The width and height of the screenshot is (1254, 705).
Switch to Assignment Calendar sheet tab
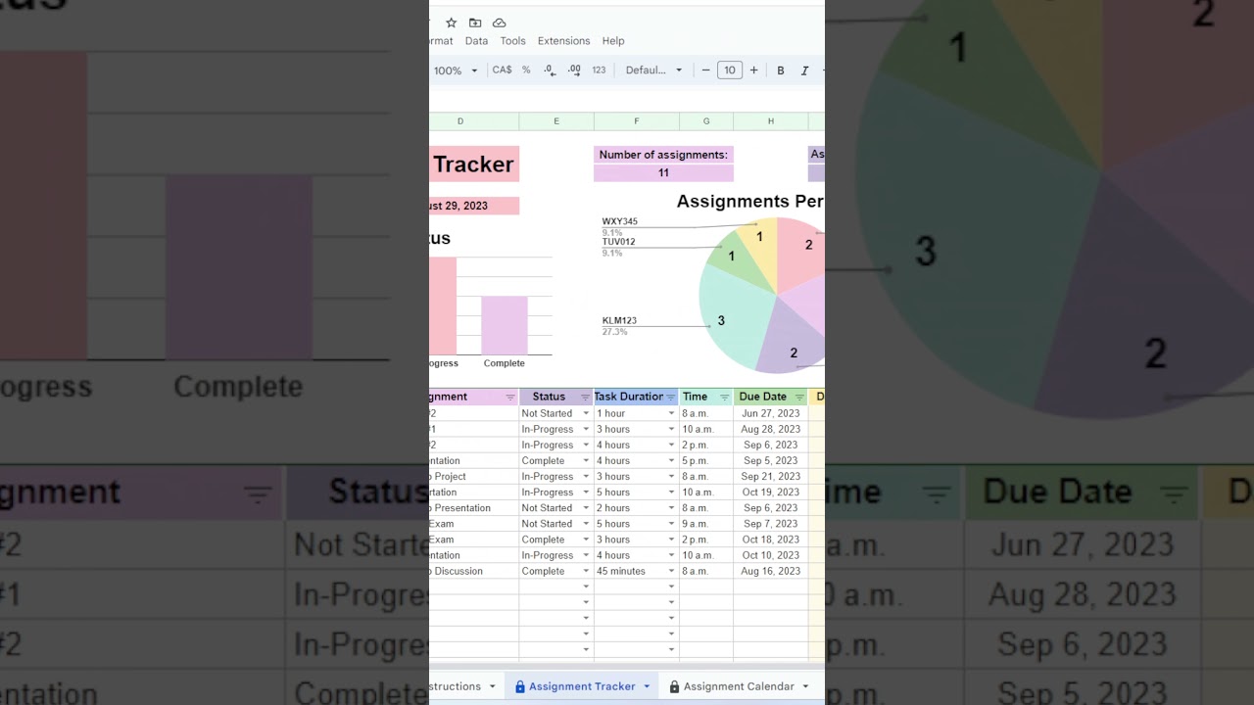click(x=739, y=687)
